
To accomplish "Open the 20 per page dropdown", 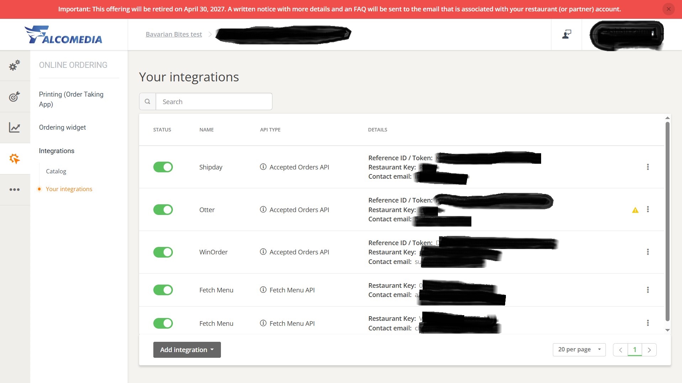I will tap(579, 350).
